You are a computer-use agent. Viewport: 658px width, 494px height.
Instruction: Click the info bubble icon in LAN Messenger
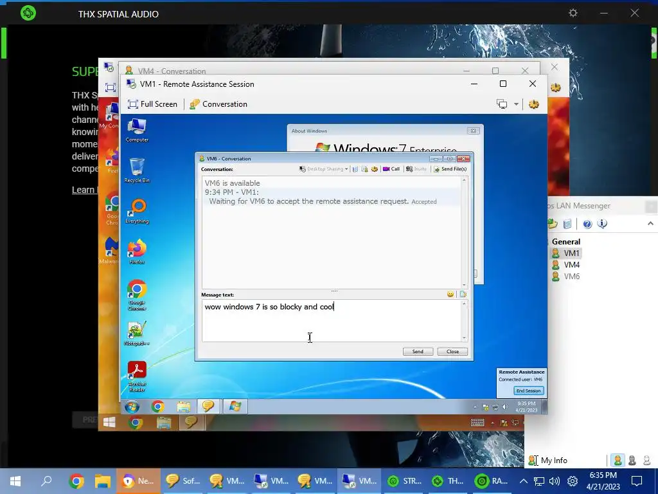pos(602,224)
